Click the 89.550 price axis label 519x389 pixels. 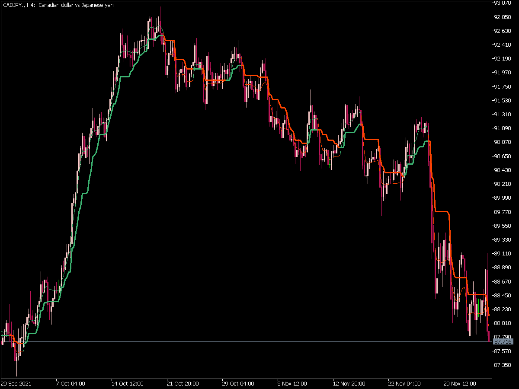pos(503,226)
